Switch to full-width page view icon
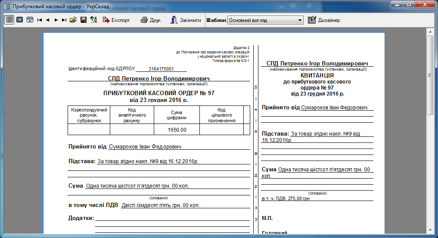 pyautogui.click(x=9, y=20)
